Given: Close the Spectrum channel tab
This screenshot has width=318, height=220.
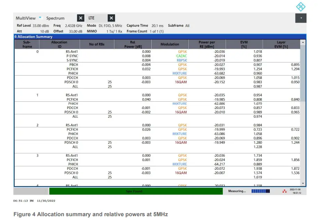Looking at the screenshot, I should point(80,18).
